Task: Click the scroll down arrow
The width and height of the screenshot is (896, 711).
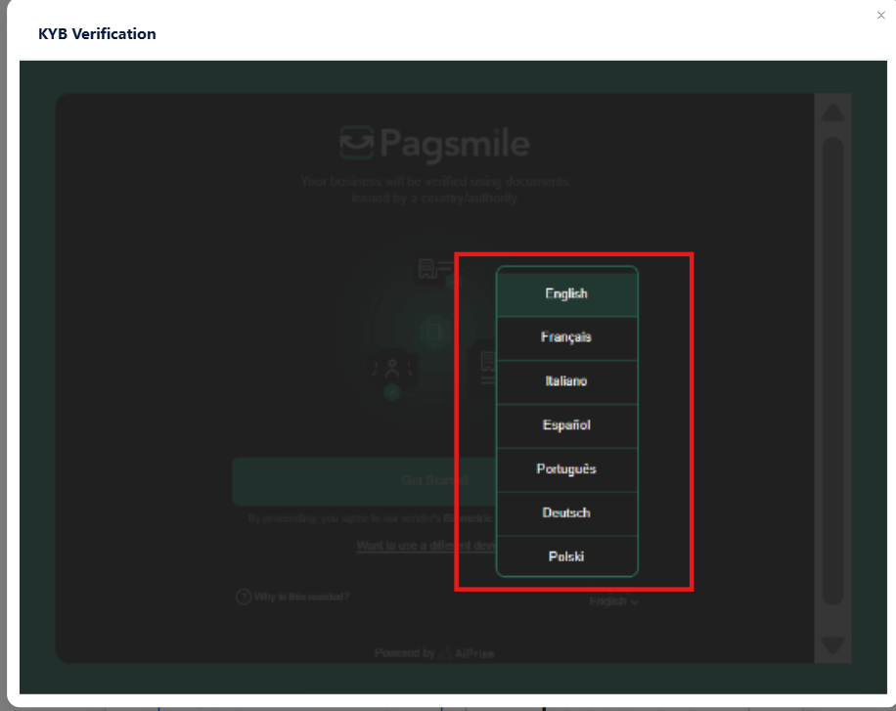Action: click(x=832, y=645)
